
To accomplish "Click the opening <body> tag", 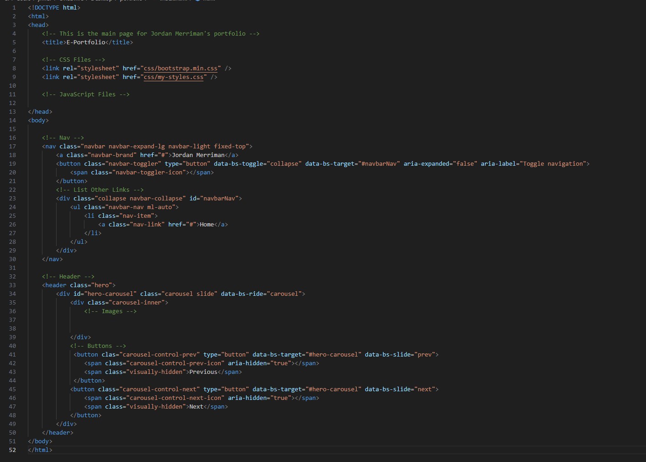I will (x=38, y=121).
